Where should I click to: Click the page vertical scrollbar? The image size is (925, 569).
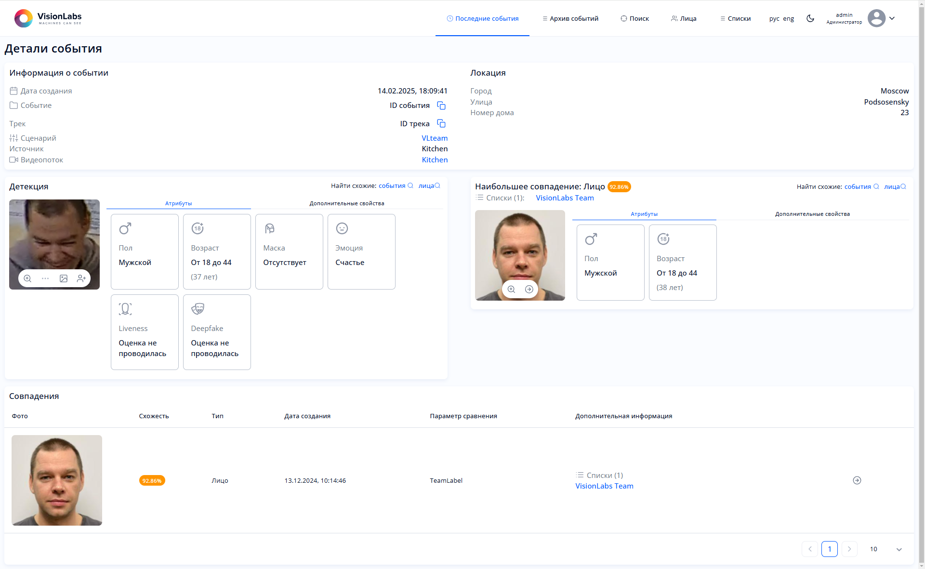[922, 284]
